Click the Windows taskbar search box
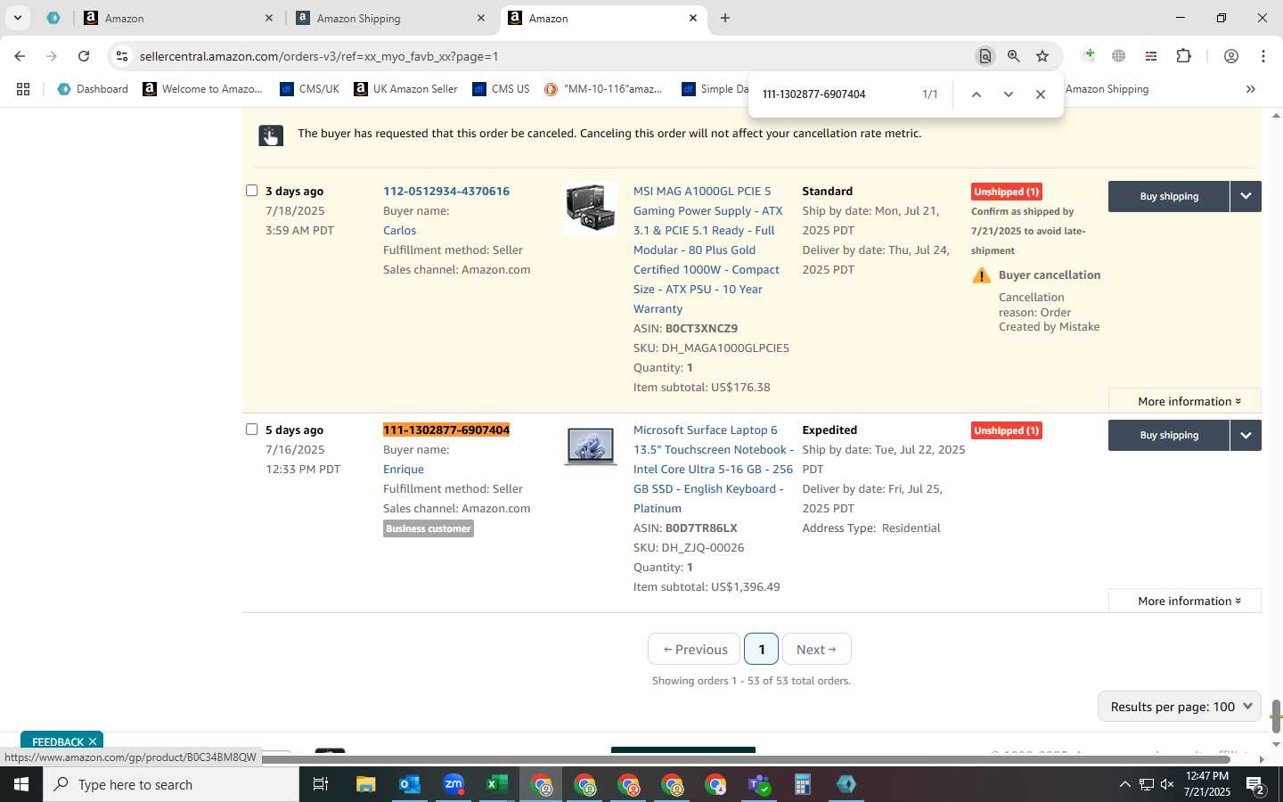The image size is (1283, 802). [x=171, y=784]
